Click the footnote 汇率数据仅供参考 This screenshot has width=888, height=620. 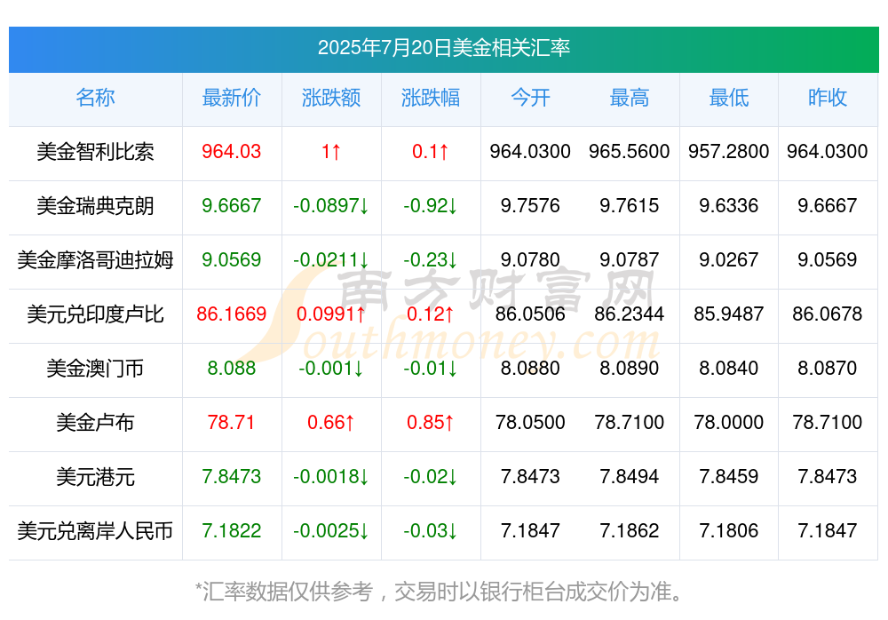(x=288, y=592)
